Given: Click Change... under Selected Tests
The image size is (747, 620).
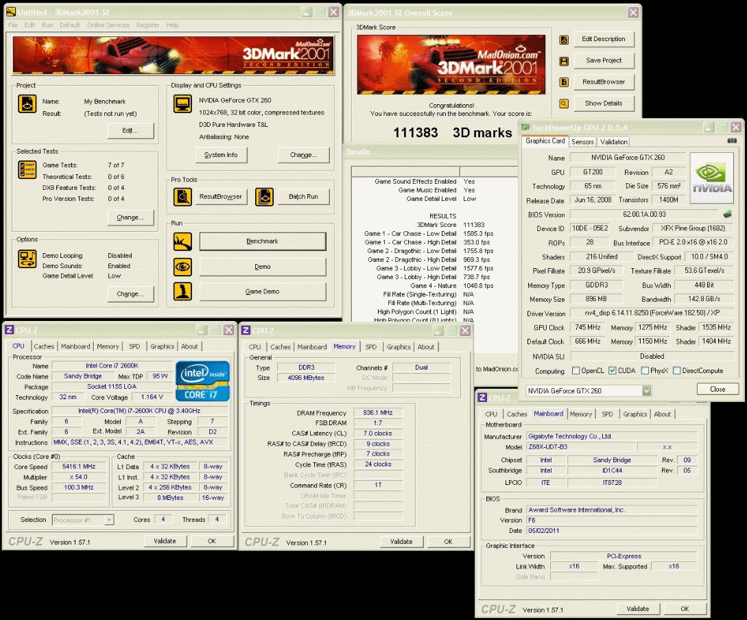Looking at the screenshot, I should (130, 217).
